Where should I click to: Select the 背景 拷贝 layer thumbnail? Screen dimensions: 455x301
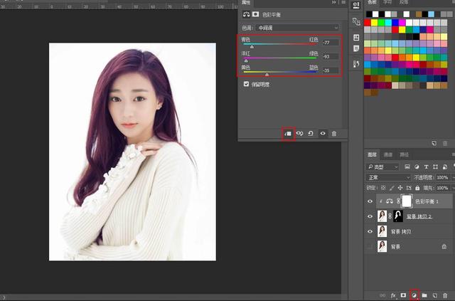pyautogui.click(x=382, y=231)
